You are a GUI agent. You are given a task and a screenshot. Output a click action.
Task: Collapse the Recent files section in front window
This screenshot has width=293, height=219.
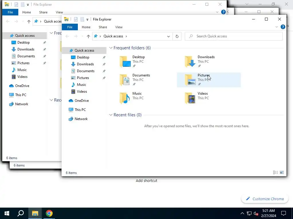[x=111, y=115]
